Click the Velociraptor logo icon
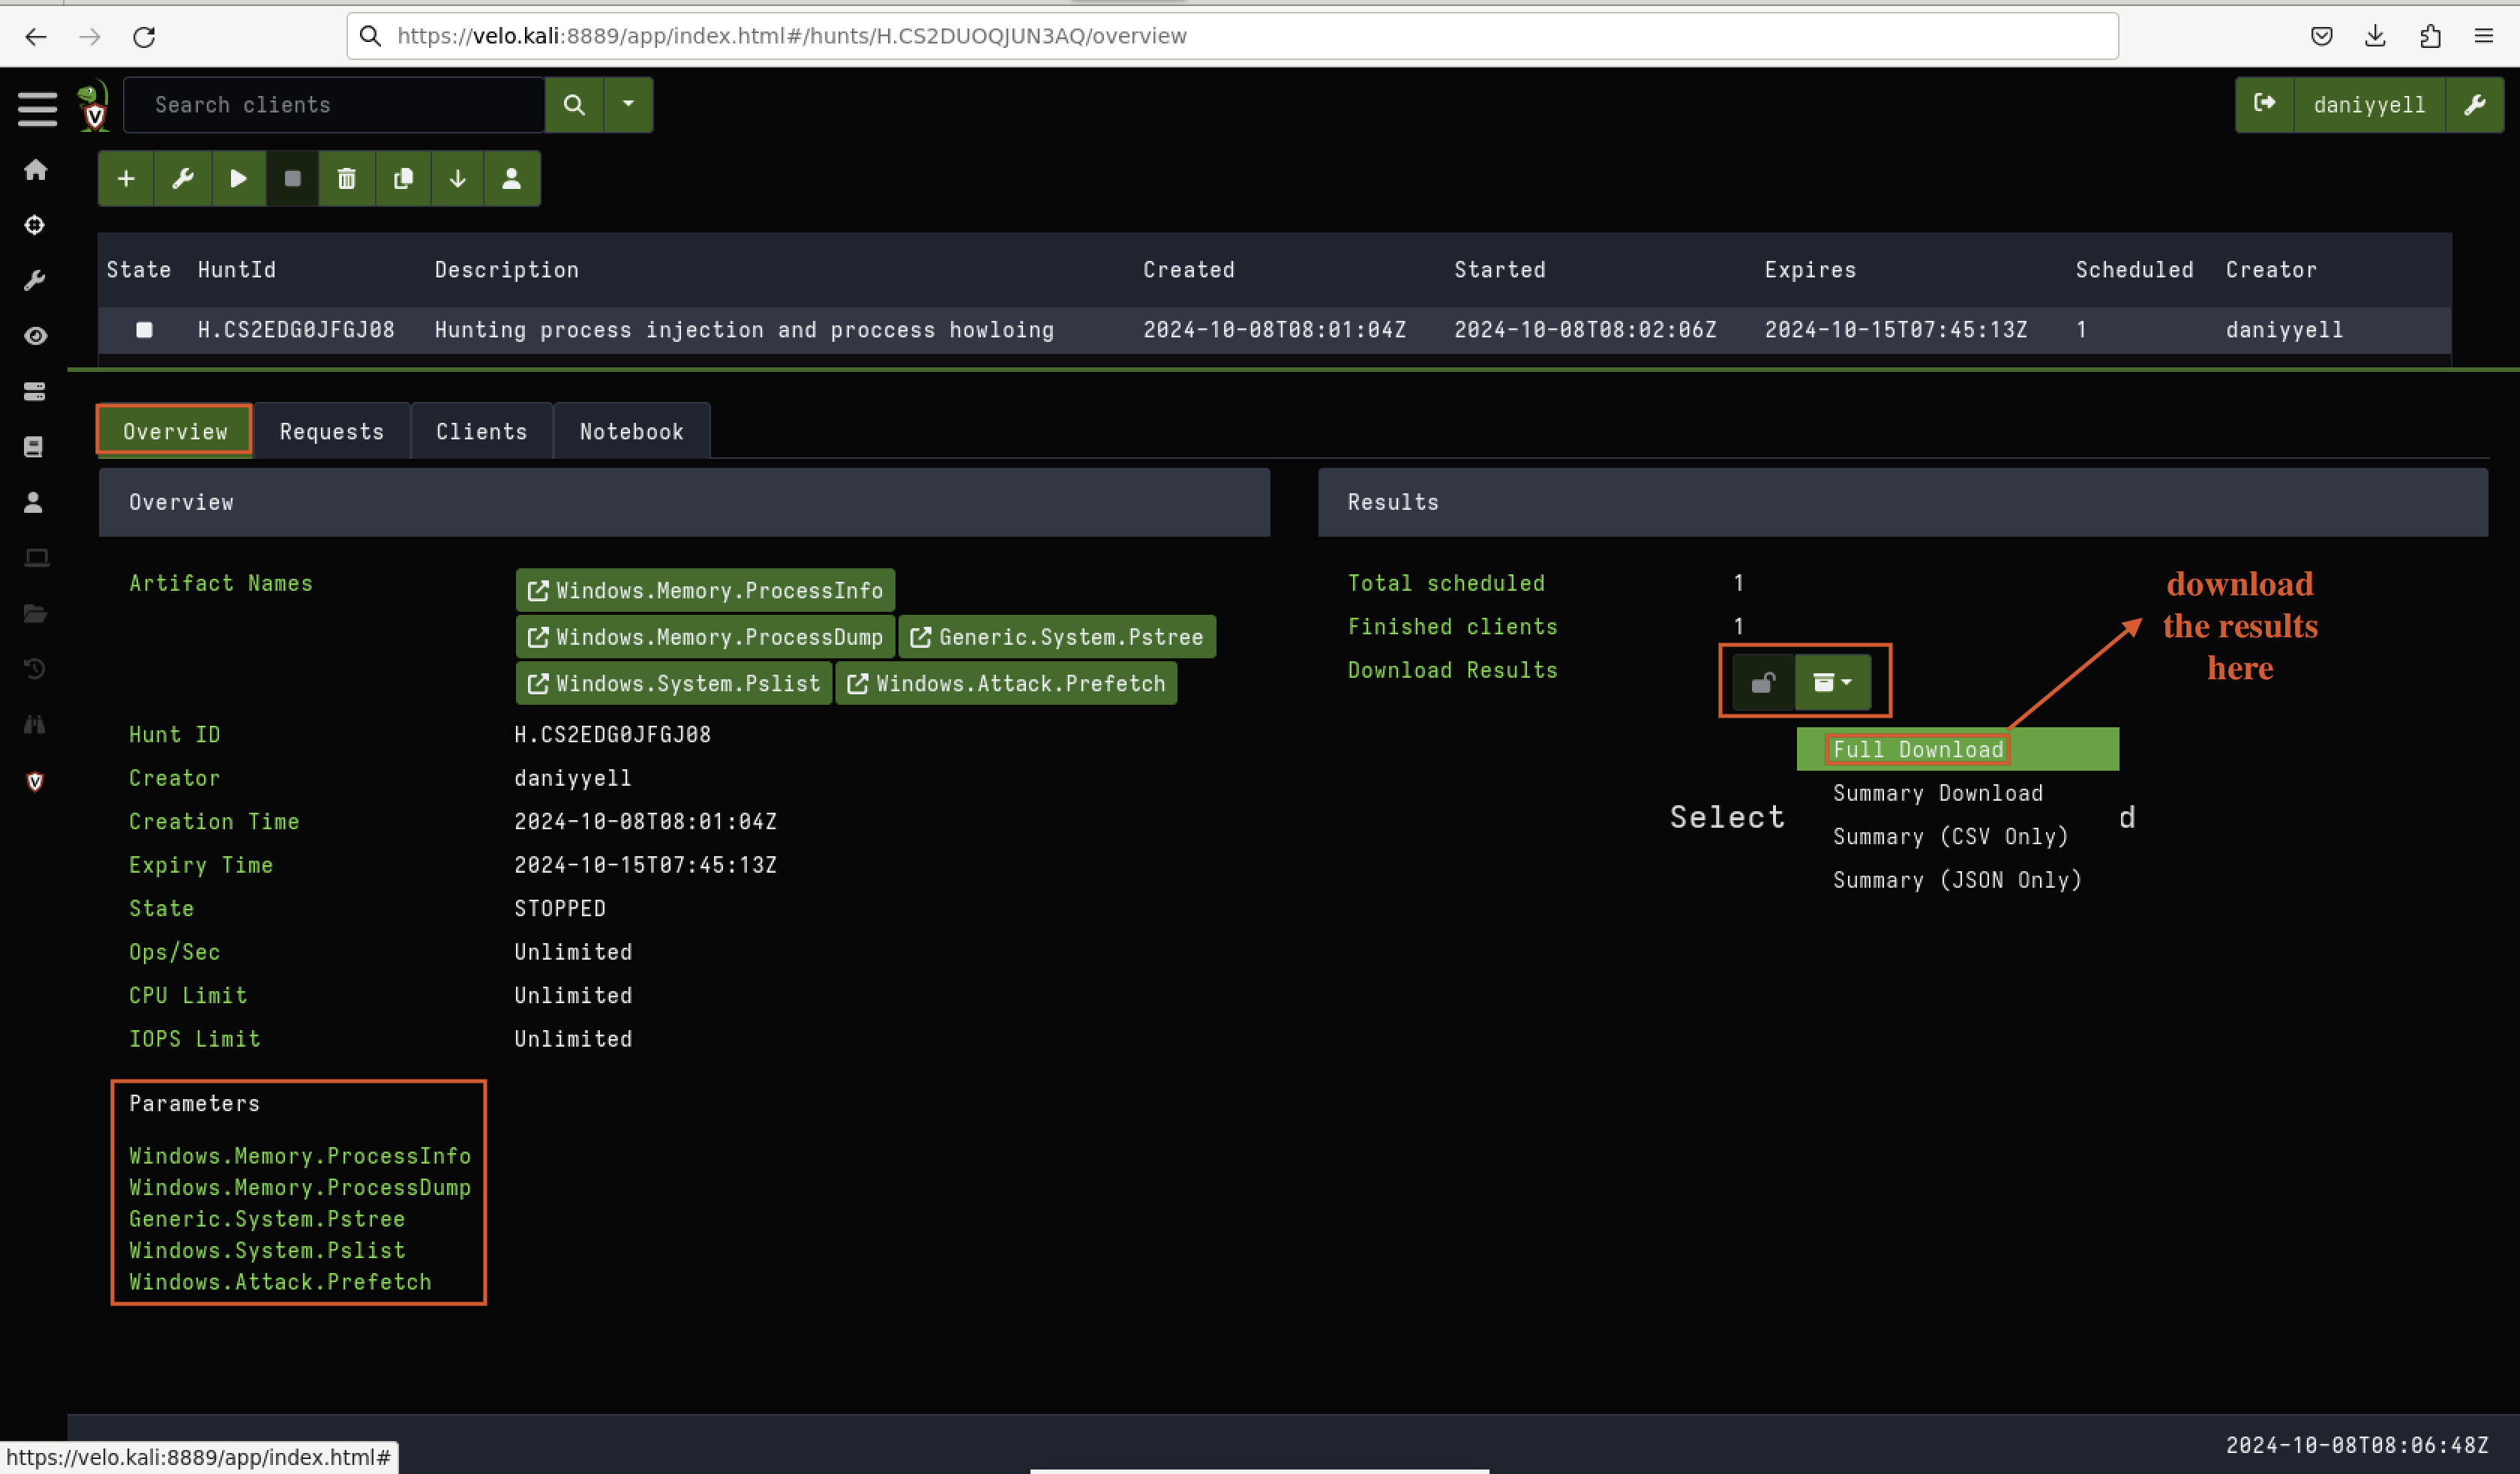 [x=93, y=106]
